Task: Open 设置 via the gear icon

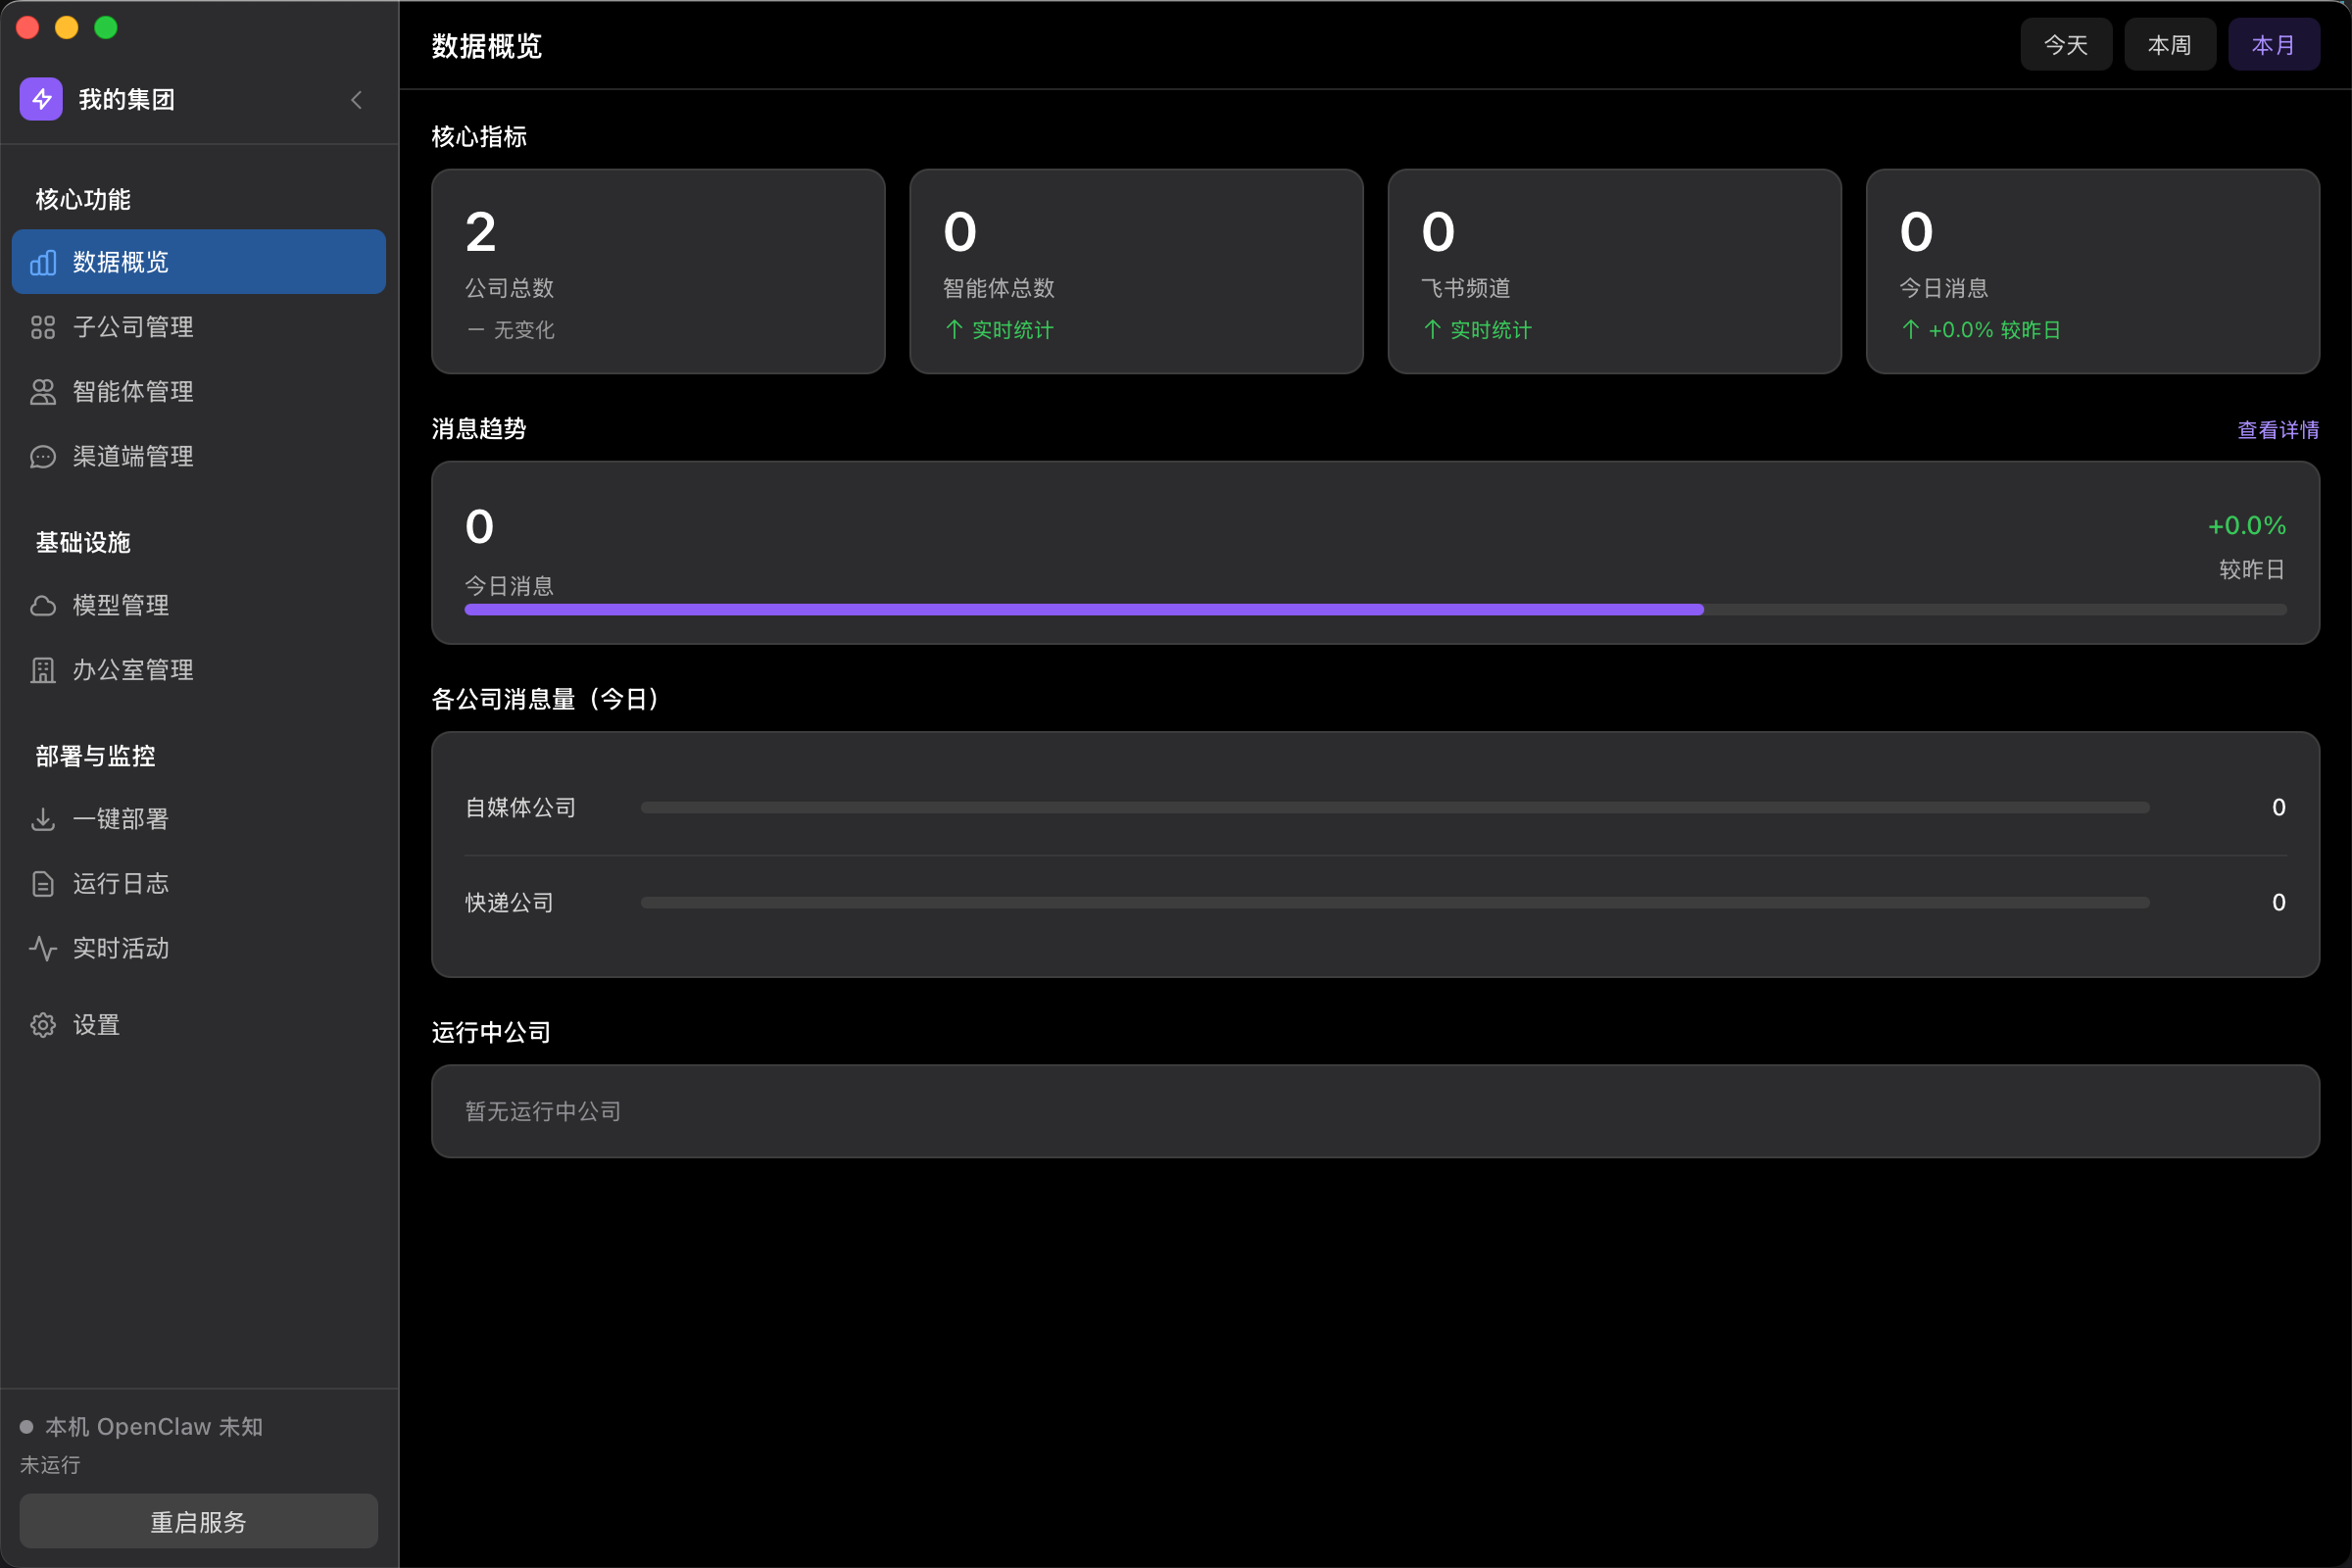Action: coord(43,1025)
